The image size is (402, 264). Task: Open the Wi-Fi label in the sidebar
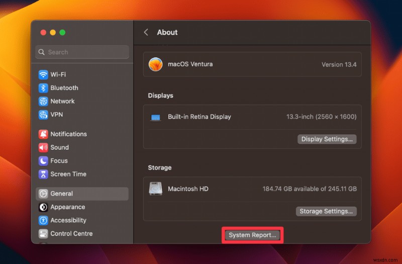click(58, 74)
